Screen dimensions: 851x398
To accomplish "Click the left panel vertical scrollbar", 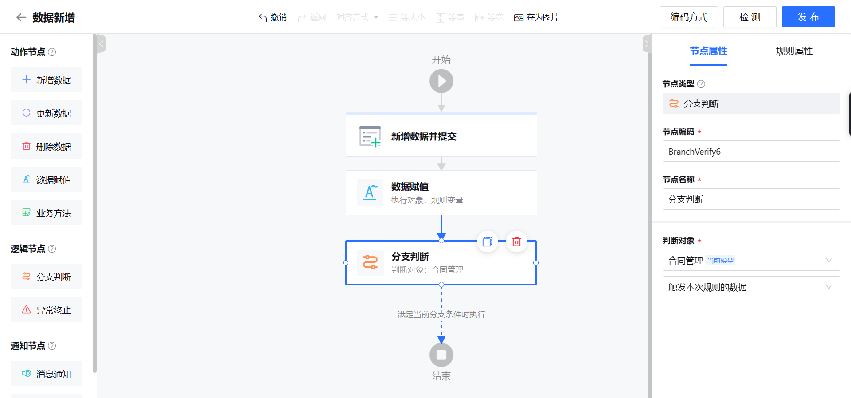I will [94, 203].
